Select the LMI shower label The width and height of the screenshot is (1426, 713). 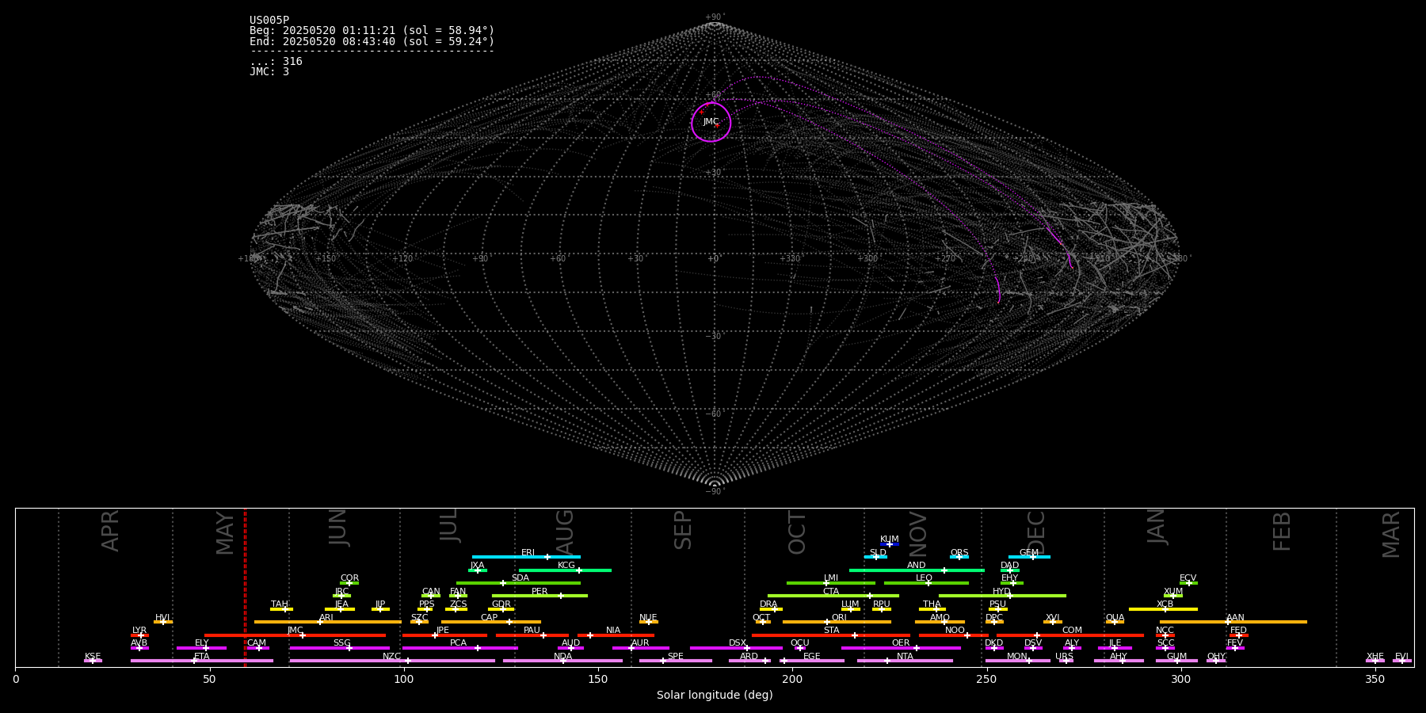[830, 578]
